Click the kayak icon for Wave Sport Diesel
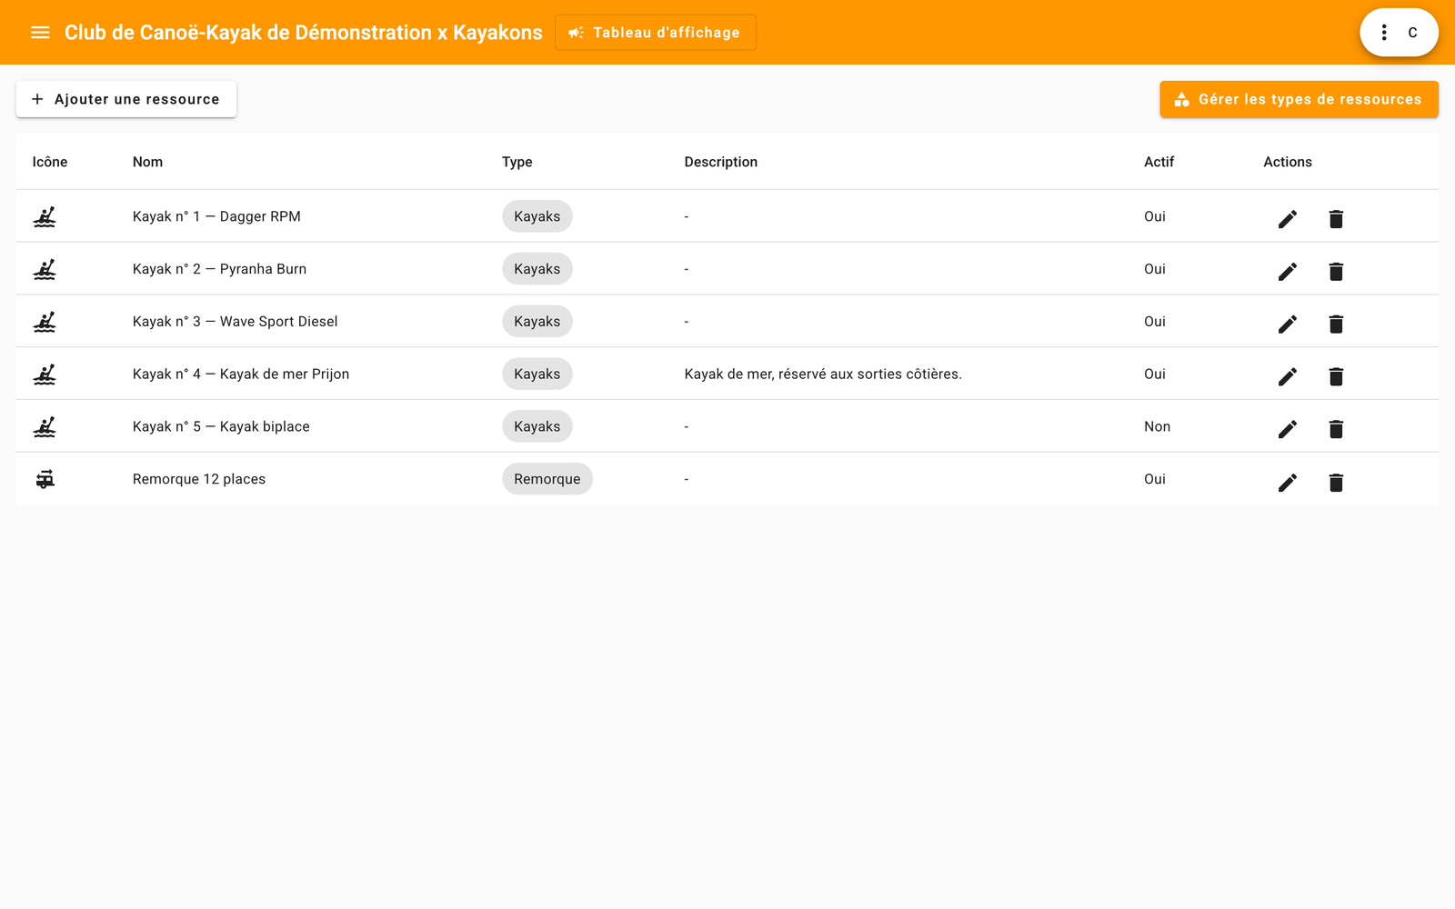1455x909 pixels. click(x=45, y=322)
